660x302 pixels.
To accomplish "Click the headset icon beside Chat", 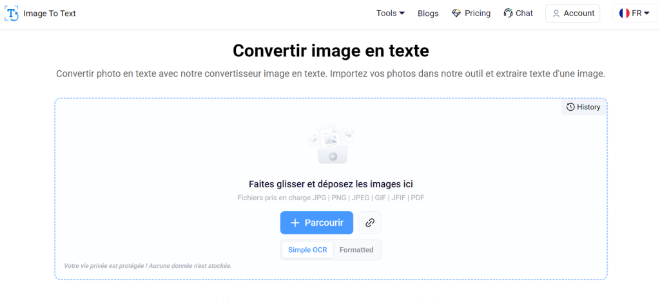I will (508, 14).
